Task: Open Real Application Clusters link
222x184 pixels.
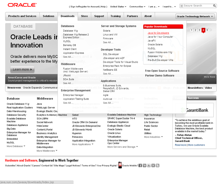Action: [20, 108]
